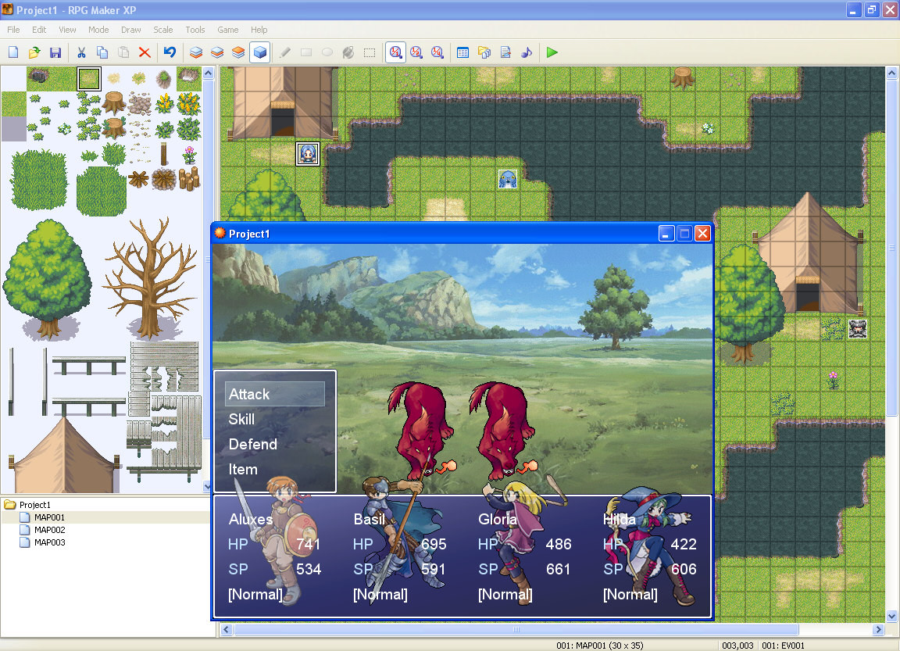Open the File menu
The image size is (900, 651).
click(13, 30)
